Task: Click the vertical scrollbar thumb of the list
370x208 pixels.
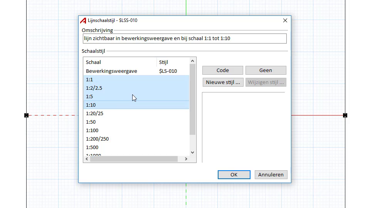Action: (x=193, y=100)
